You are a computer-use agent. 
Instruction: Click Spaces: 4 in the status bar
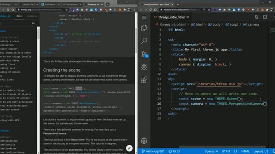[211, 151]
